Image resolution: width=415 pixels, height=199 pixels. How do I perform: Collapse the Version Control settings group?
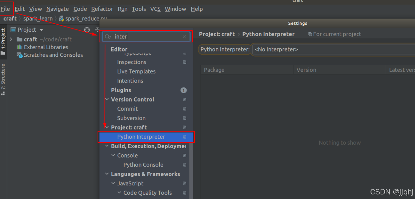(107, 100)
